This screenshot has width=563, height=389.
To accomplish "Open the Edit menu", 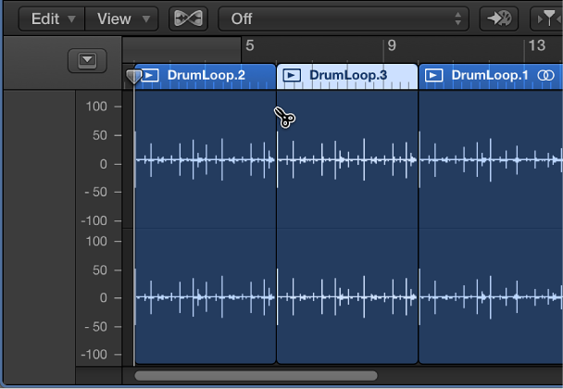I will [52, 19].
